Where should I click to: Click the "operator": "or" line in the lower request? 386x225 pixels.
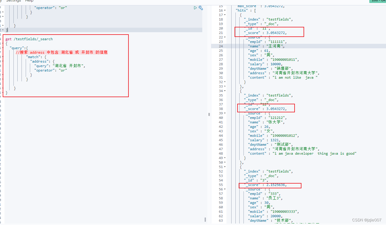click(x=50, y=70)
